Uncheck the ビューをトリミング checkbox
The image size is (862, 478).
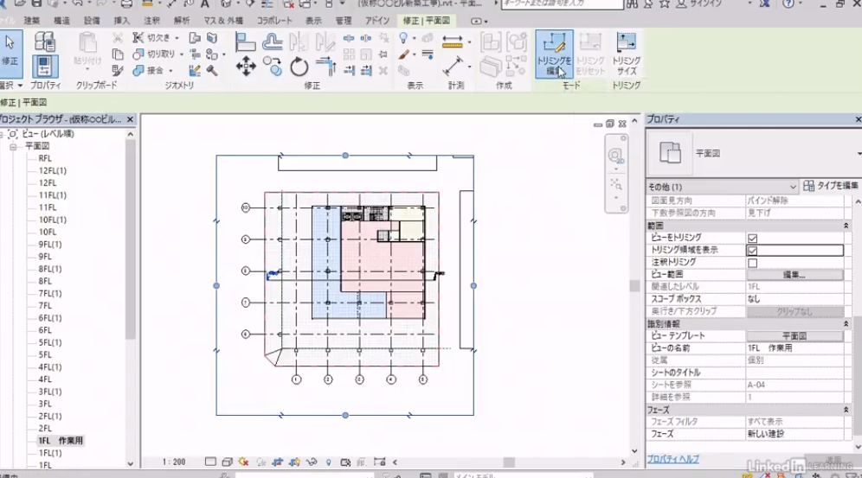tap(752, 238)
